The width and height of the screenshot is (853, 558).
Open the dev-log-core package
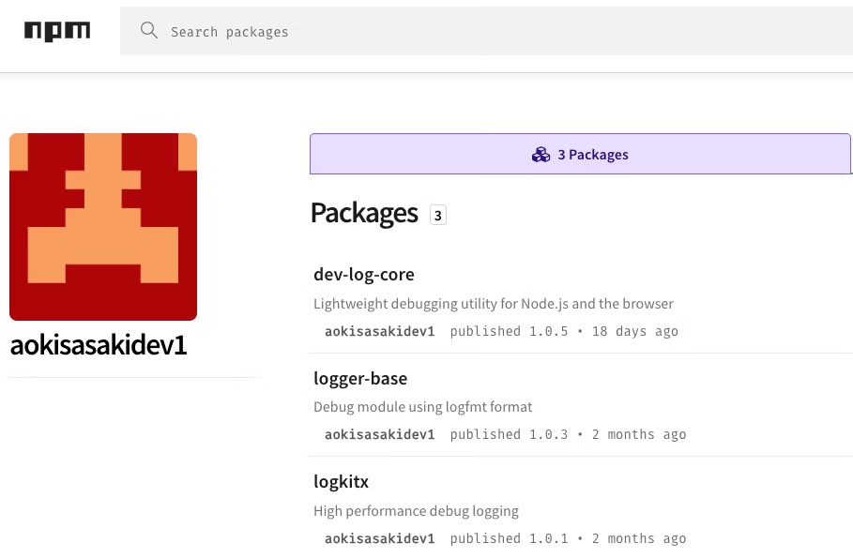[x=364, y=274]
